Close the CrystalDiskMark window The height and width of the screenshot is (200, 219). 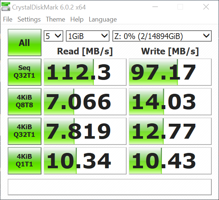(206, 7)
